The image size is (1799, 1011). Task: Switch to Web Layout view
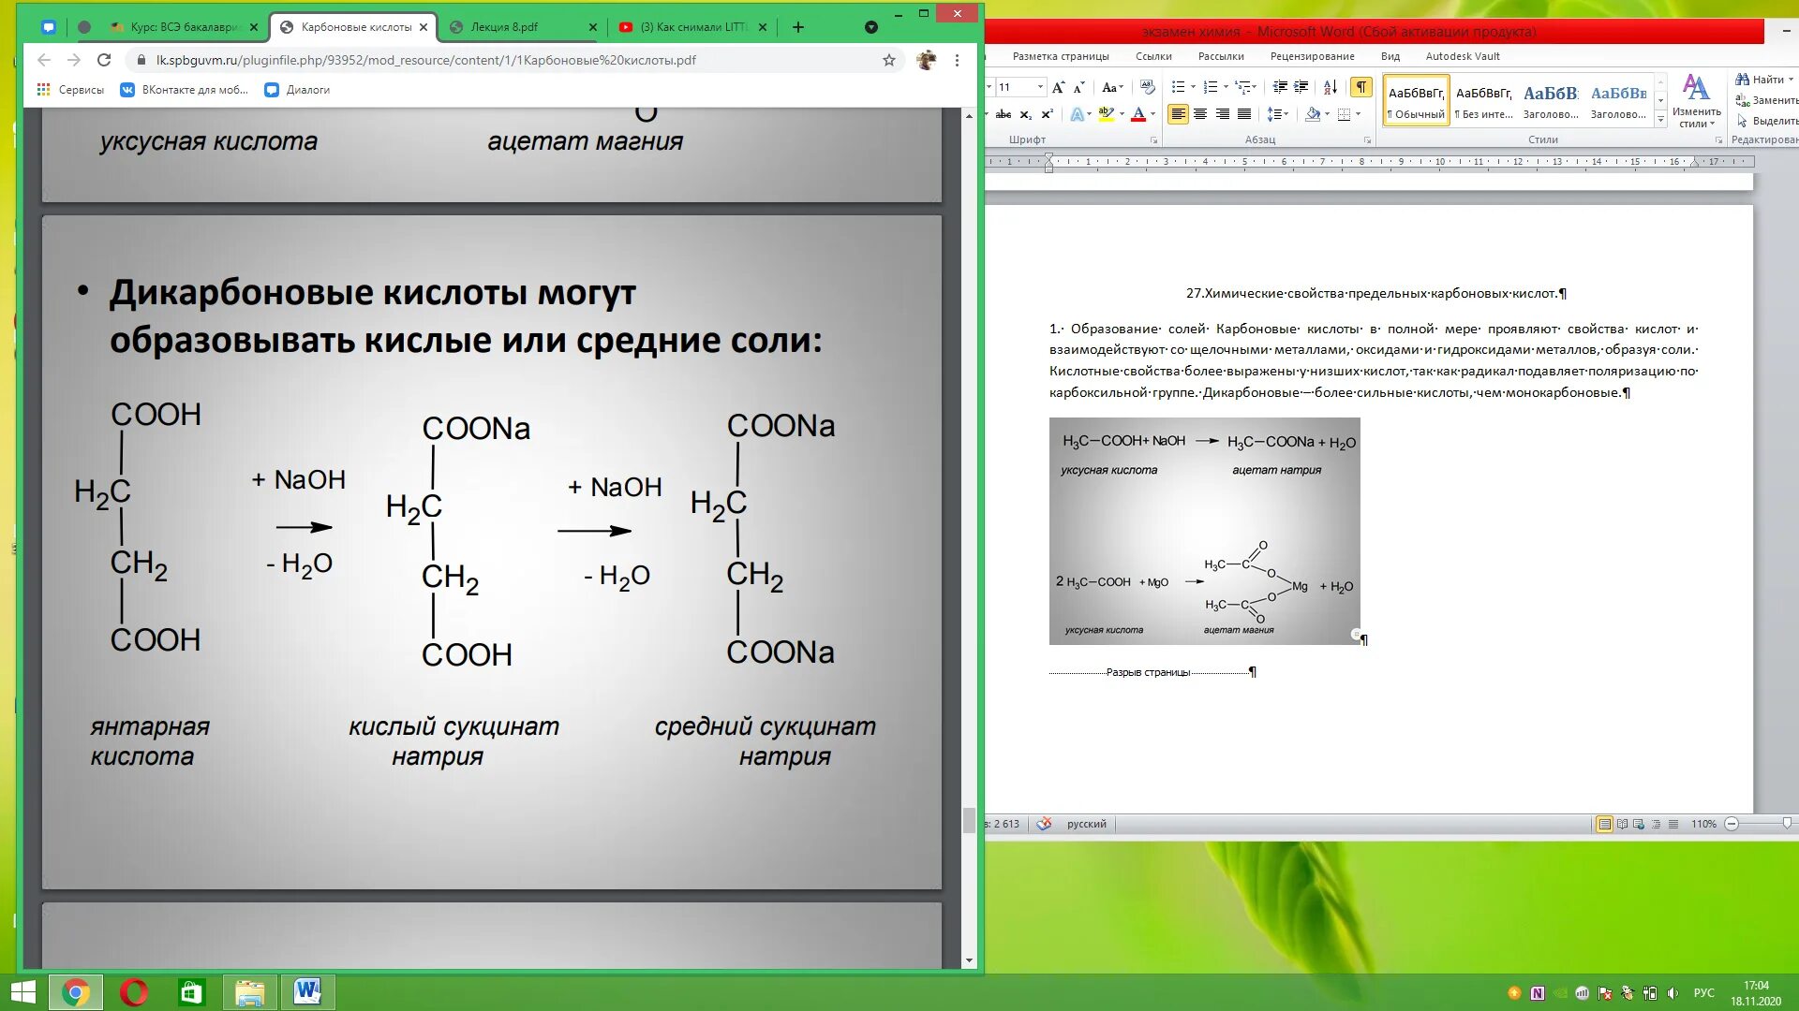1639,824
